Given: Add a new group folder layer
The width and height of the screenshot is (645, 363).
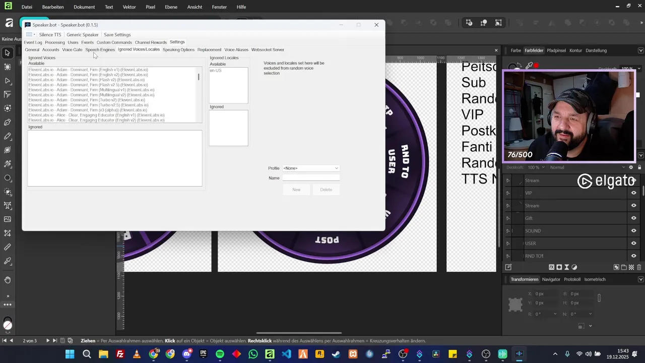Looking at the screenshot, I should [624, 267].
